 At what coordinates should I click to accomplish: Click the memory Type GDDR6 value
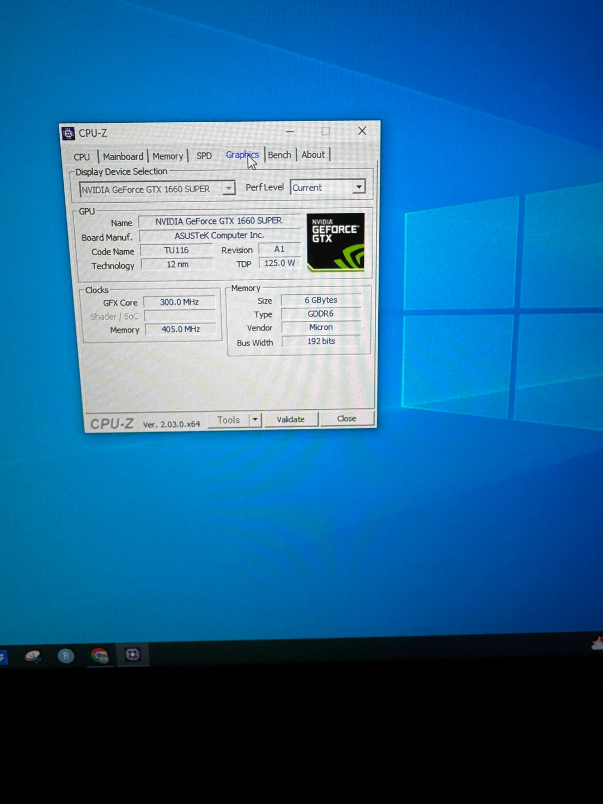pyautogui.click(x=321, y=314)
